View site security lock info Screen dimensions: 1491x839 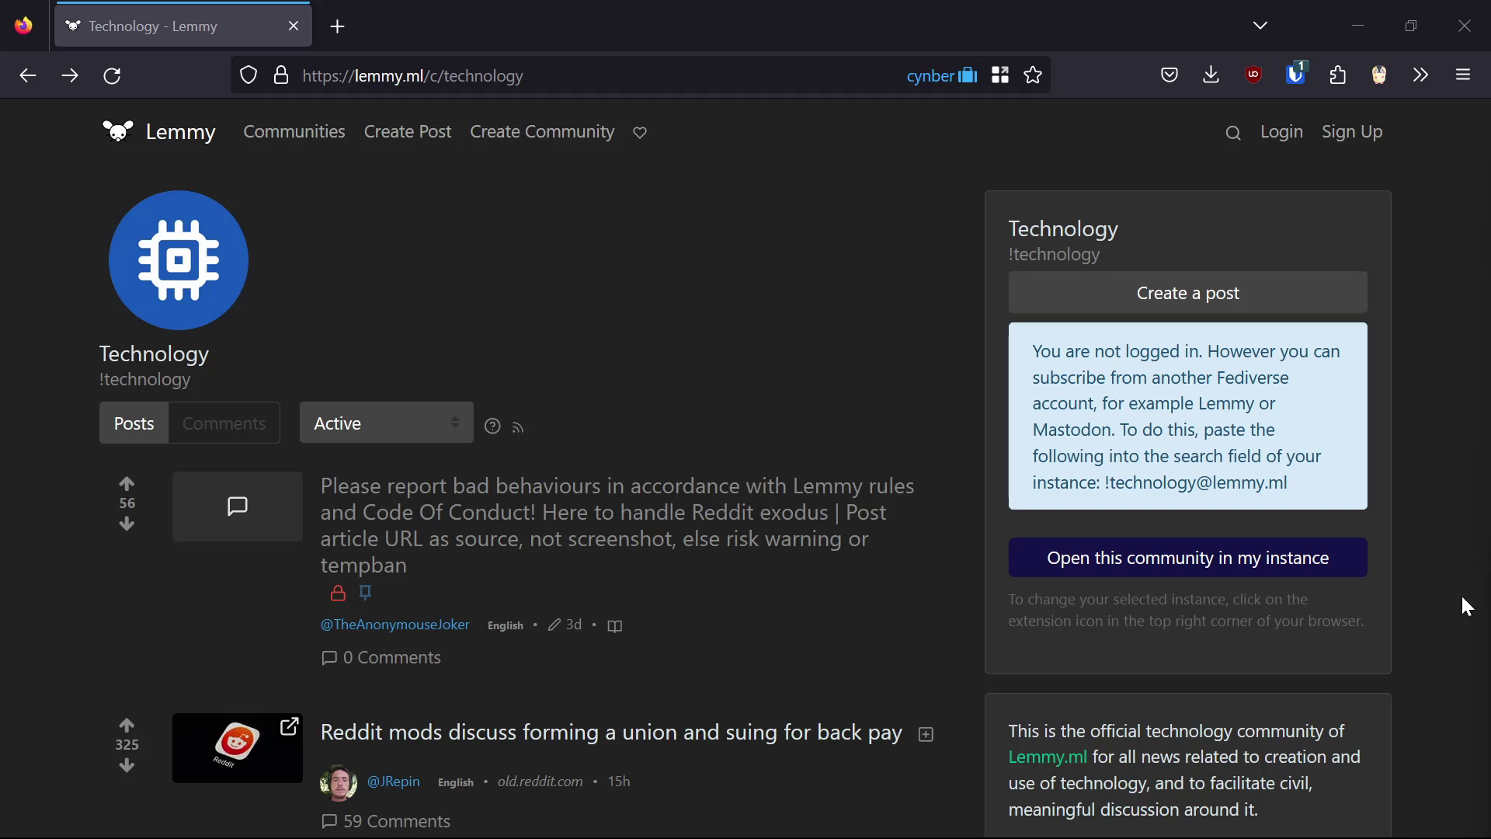click(281, 75)
